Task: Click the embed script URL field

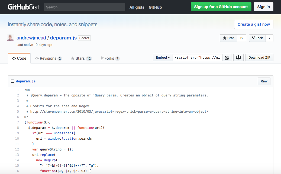Action: tap(198, 58)
